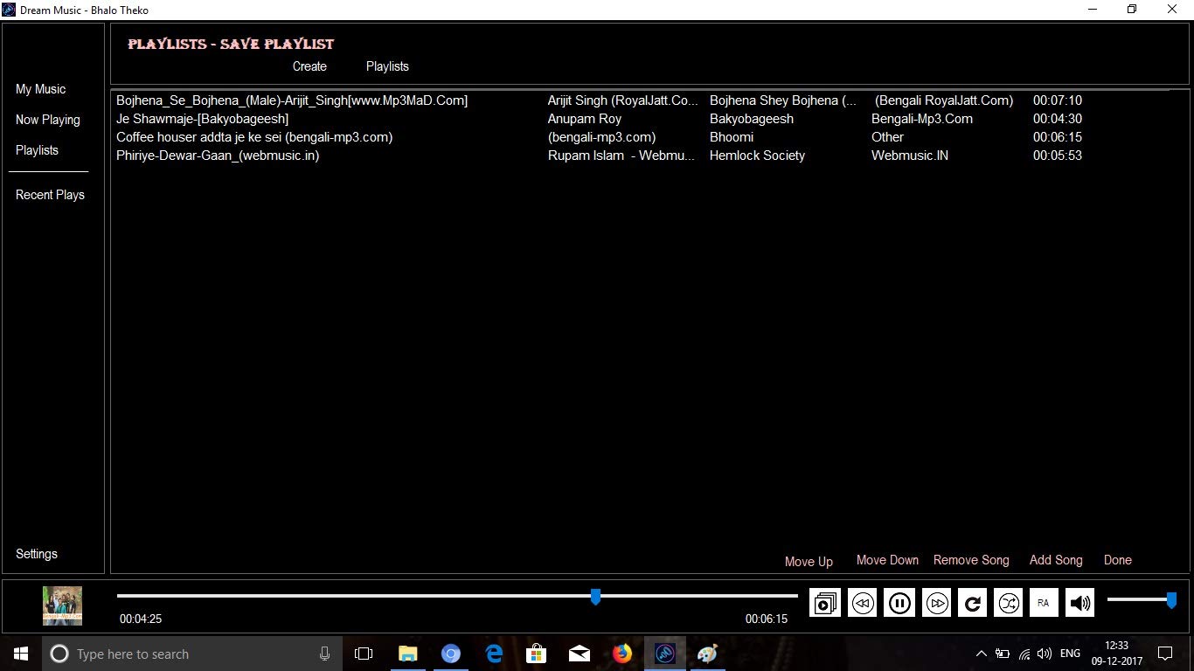The image size is (1194, 671).
Task: Select the Dream Music icon on the taskbar
Action: coord(664,654)
